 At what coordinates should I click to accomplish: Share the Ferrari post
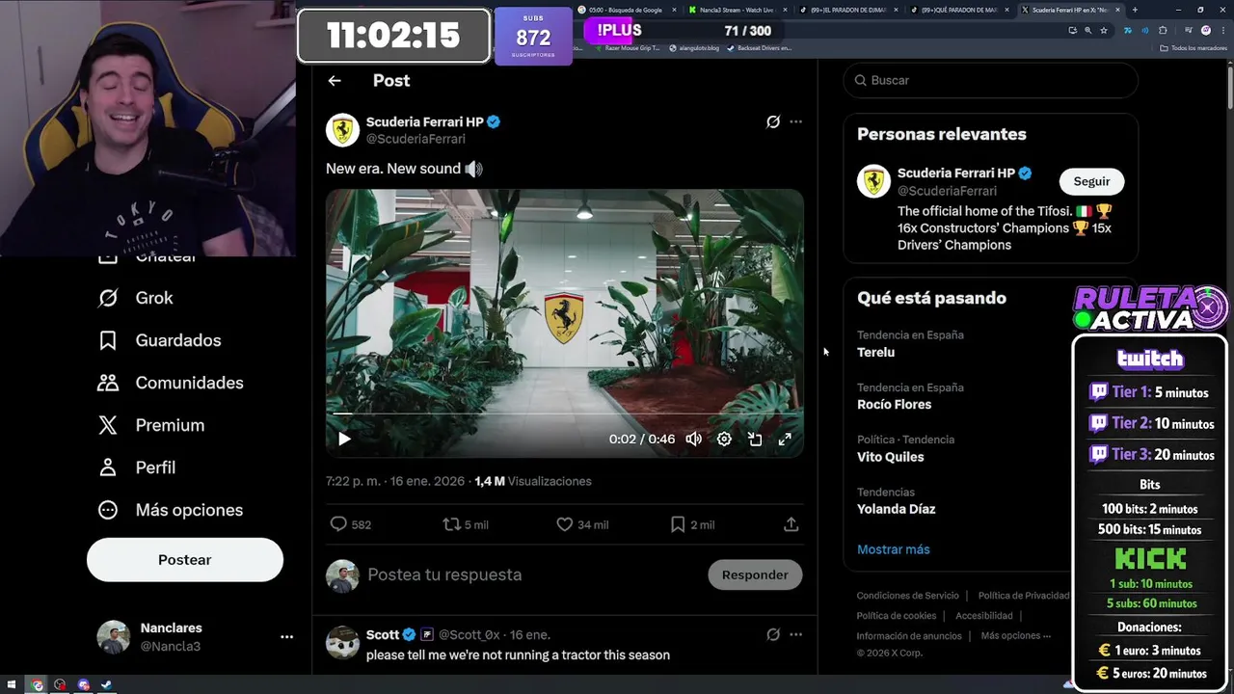coord(791,524)
